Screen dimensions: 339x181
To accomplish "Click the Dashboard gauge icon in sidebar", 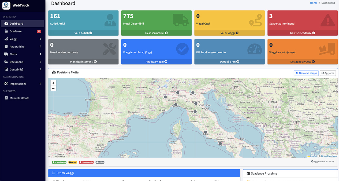I will [x=6, y=24].
